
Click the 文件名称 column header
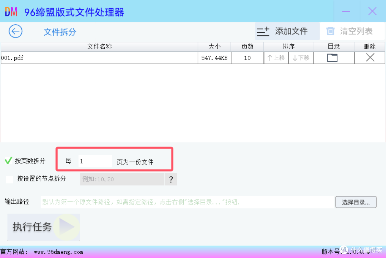point(99,47)
